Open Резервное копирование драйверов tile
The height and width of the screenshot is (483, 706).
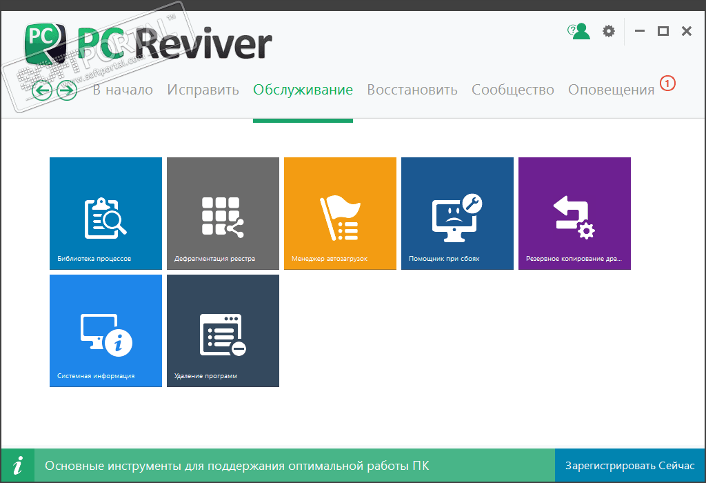coord(574,214)
